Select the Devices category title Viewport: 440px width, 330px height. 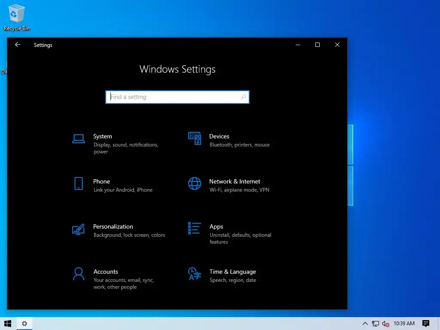219,136
